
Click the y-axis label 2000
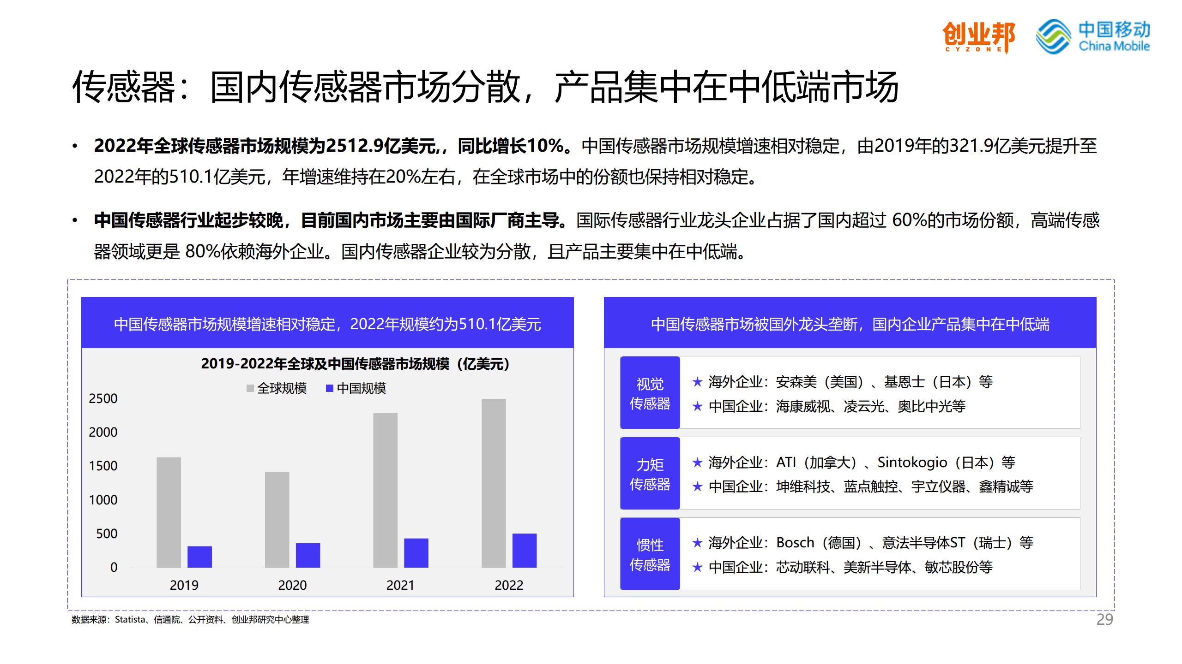tap(103, 432)
